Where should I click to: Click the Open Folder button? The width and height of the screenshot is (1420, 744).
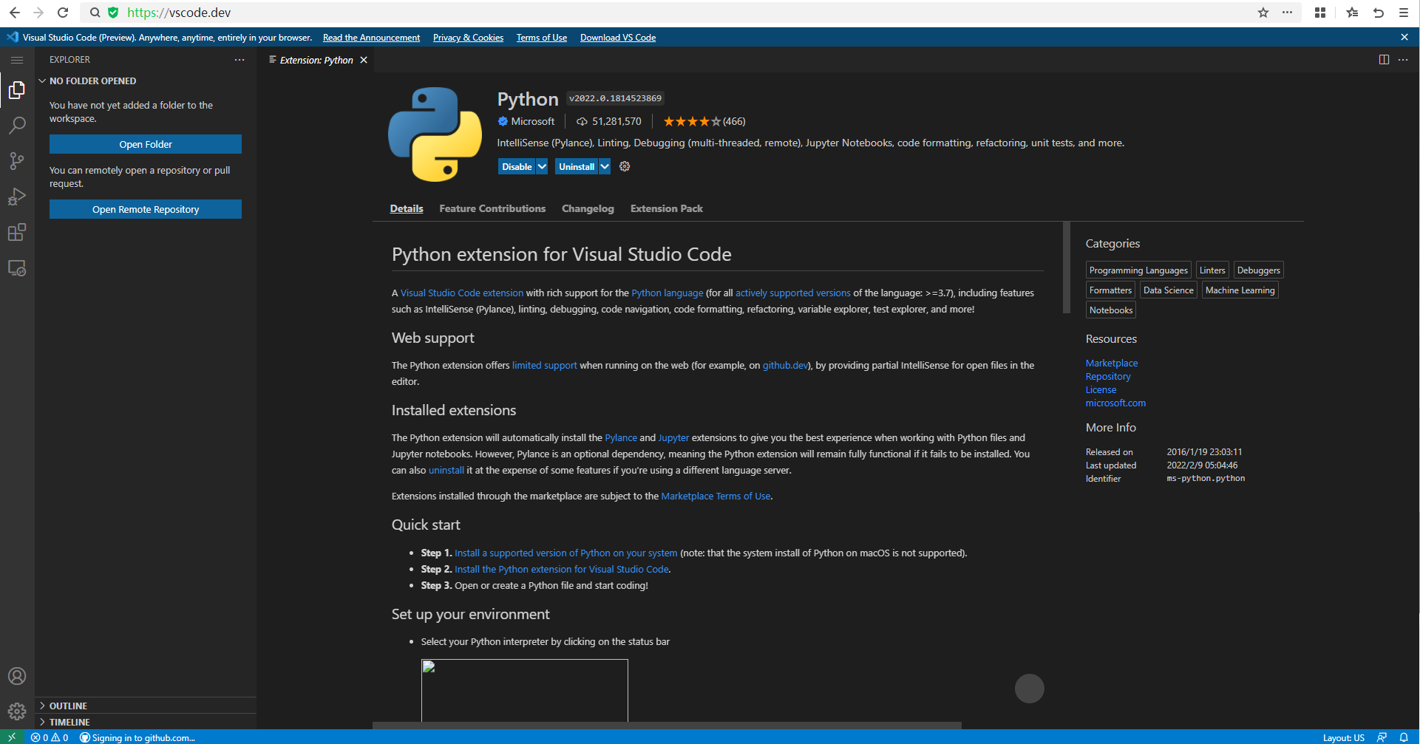pyautogui.click(x=146, y=144)
